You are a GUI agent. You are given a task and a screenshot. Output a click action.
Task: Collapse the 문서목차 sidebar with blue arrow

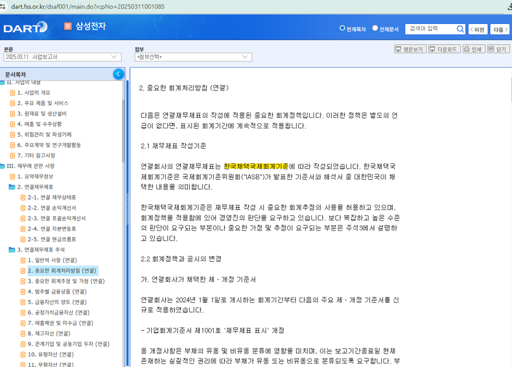118,74
